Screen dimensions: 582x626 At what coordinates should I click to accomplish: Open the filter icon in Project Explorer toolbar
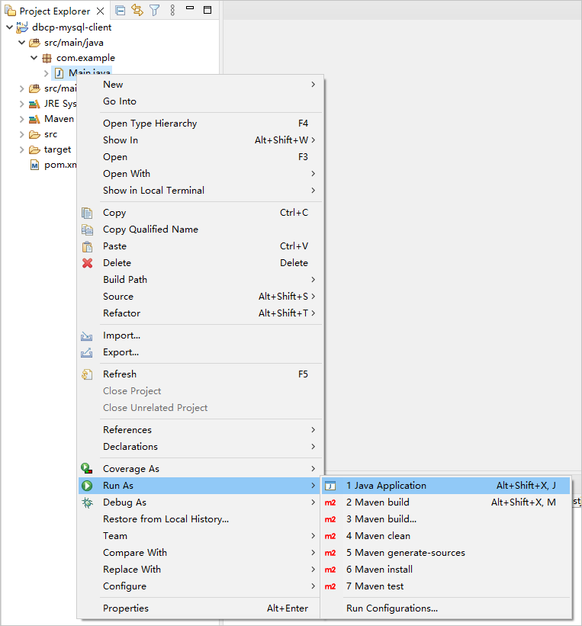(x=155, y=10)
